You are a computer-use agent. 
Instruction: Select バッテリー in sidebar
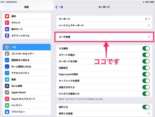(x=26, y=105)
